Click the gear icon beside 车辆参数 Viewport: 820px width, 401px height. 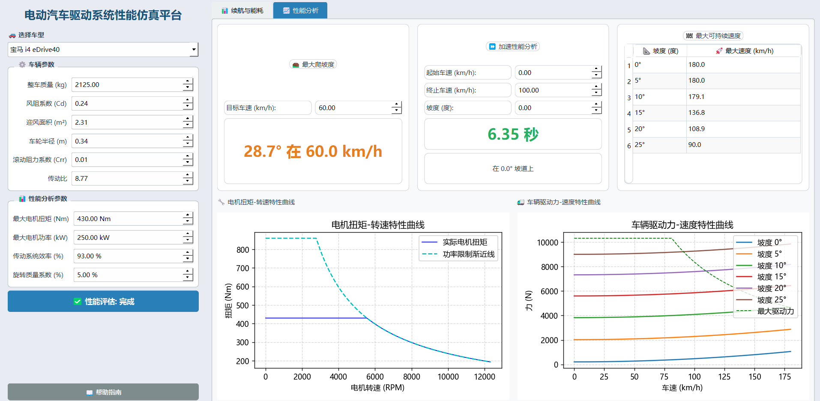[22, 65]
